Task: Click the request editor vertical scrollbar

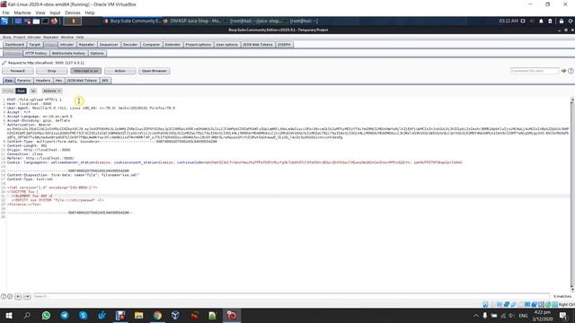Action: click(572, 195)
